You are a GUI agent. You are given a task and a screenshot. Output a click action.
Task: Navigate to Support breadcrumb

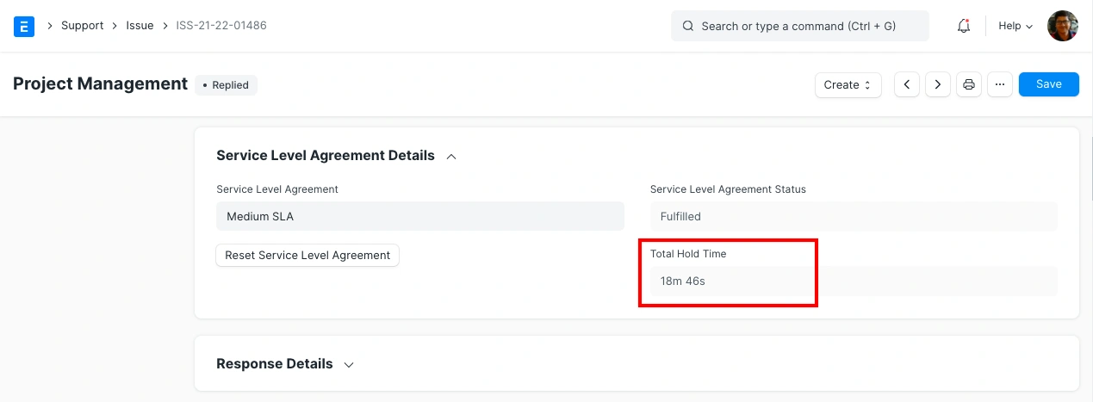[82, 26]
